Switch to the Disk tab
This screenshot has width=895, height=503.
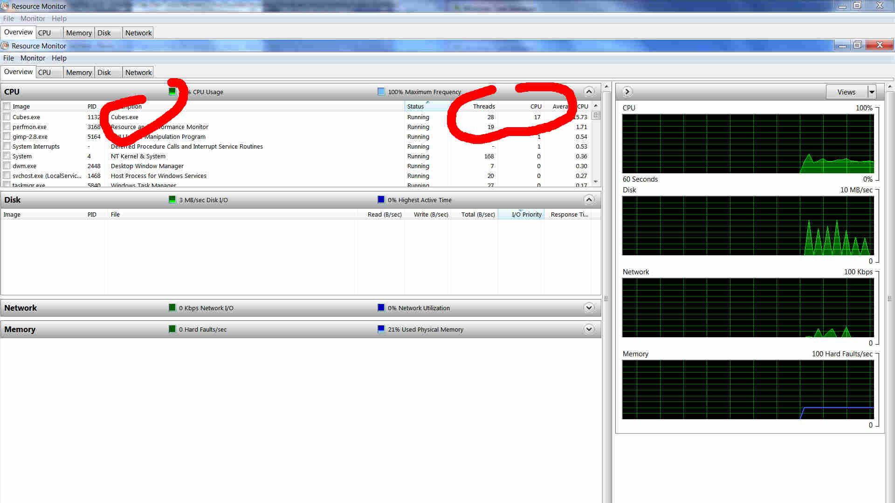tap(104, 73)
